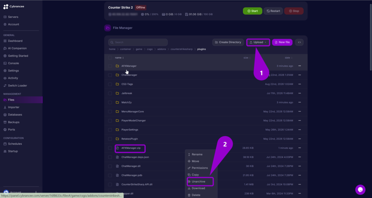
Task: Open three-dot menu for AFKManager folder
Action: [300, 66]
